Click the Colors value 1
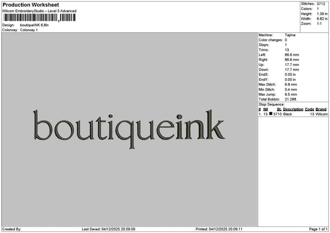 coord(318,9)
